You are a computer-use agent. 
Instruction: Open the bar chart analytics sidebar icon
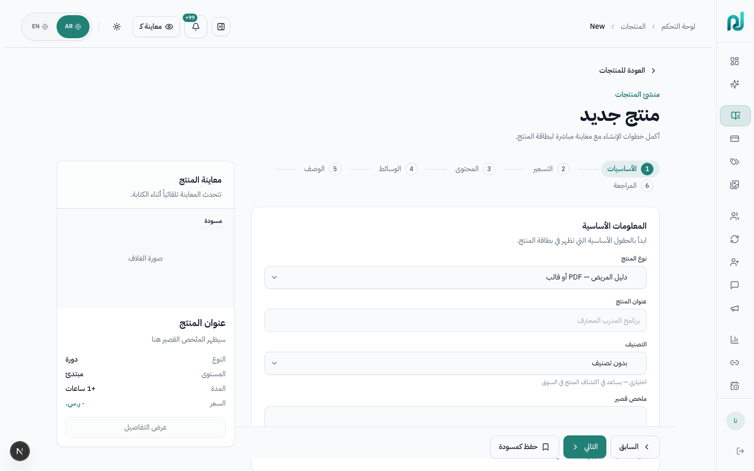(735, 340)
